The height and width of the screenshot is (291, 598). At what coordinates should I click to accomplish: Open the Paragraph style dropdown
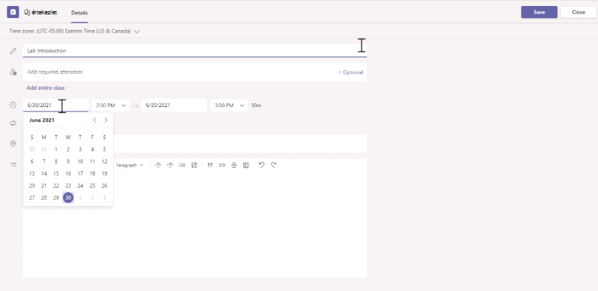point(130,165)
